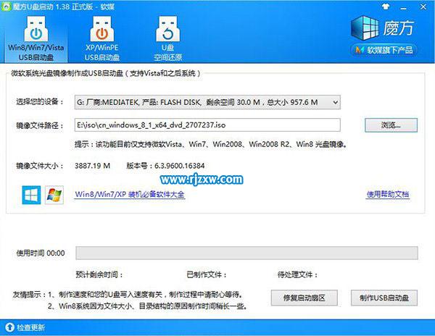Click the version number 6.3.9600.16384
This screenshot has height=336, width=435.
pos(180,166)
